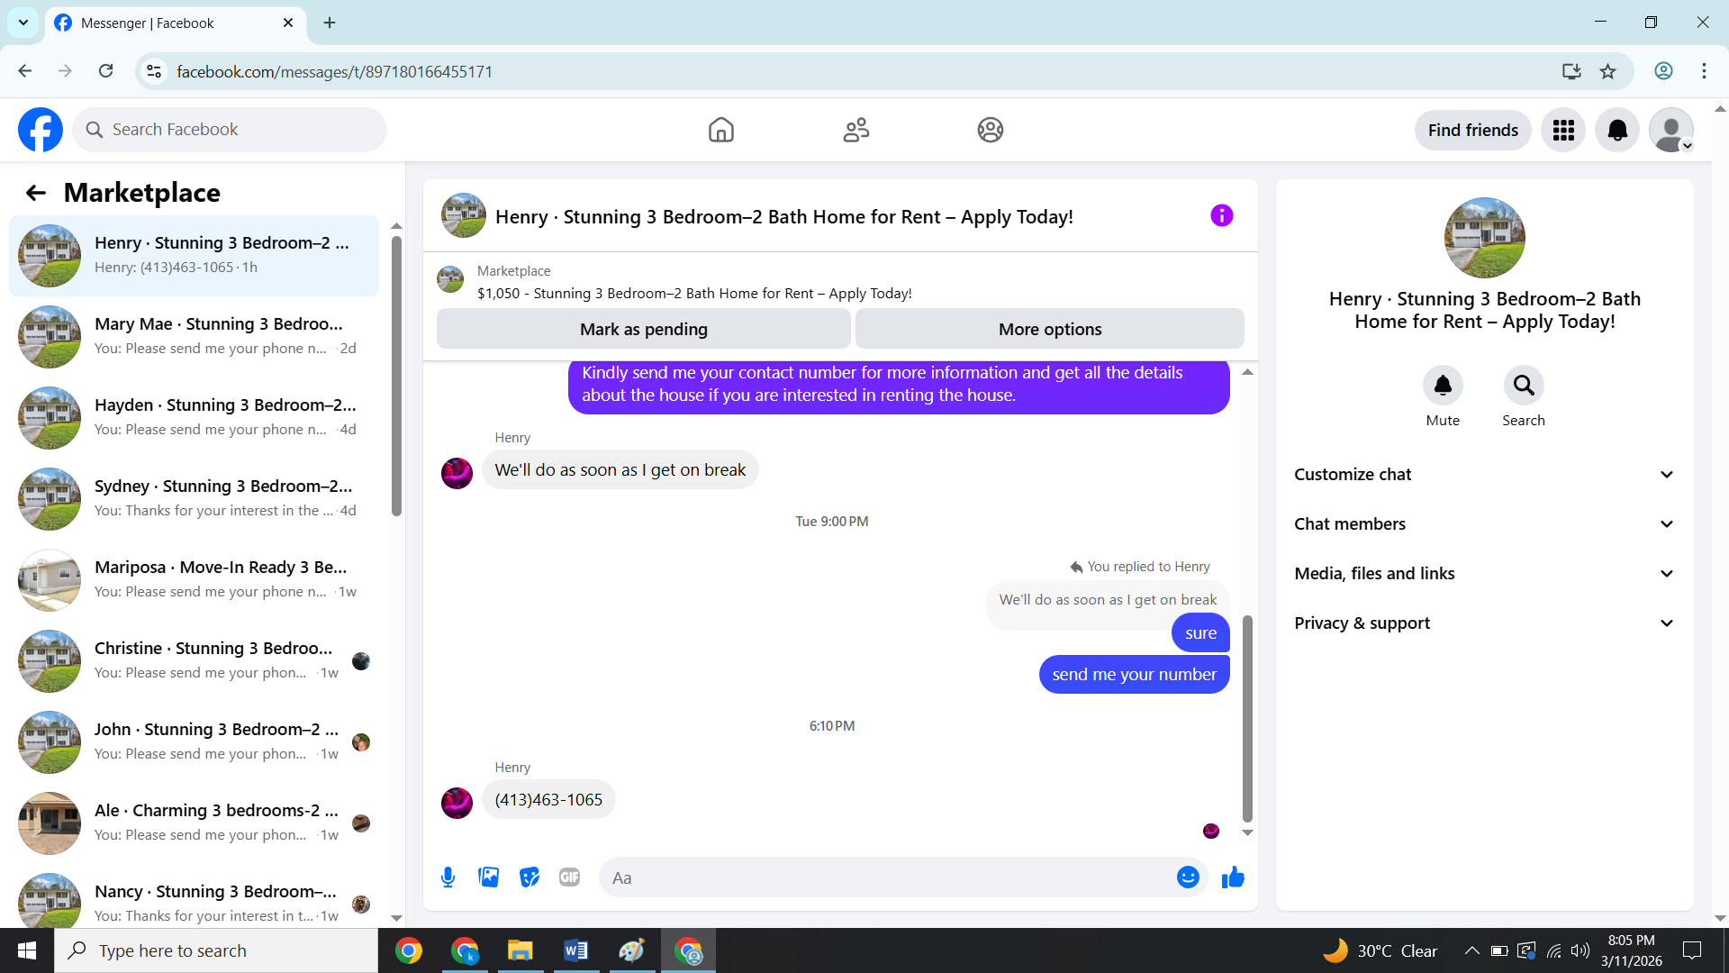1729x973 pixels.
Task: Open conversation information purple icon
Action: pyautogui.click(x=1221, y=215)
